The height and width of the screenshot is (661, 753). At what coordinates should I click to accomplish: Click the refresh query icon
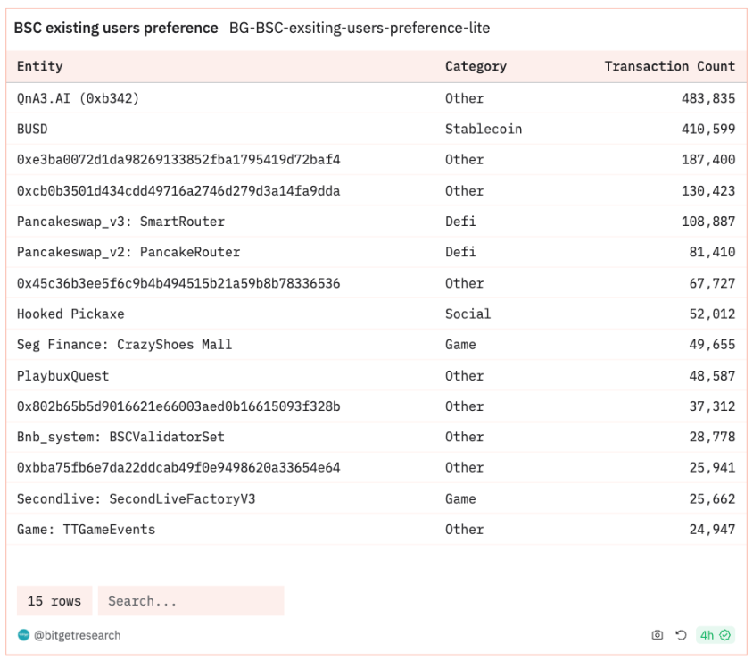681,635
